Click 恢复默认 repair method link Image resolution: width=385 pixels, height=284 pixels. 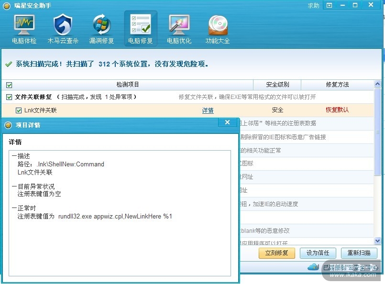tap(337, 109)
